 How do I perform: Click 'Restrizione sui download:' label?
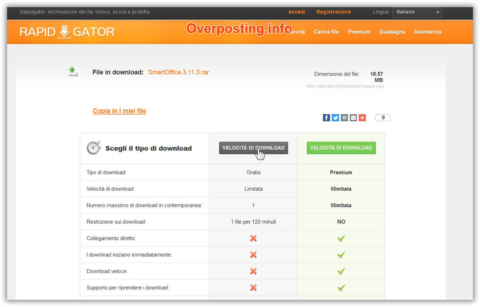point(116,222)
